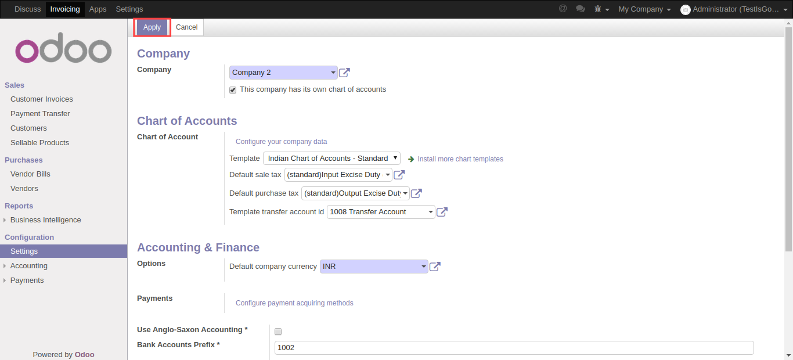Switch to the Apps menu
The width and height of the screenshot is (793, 360).
98,9
